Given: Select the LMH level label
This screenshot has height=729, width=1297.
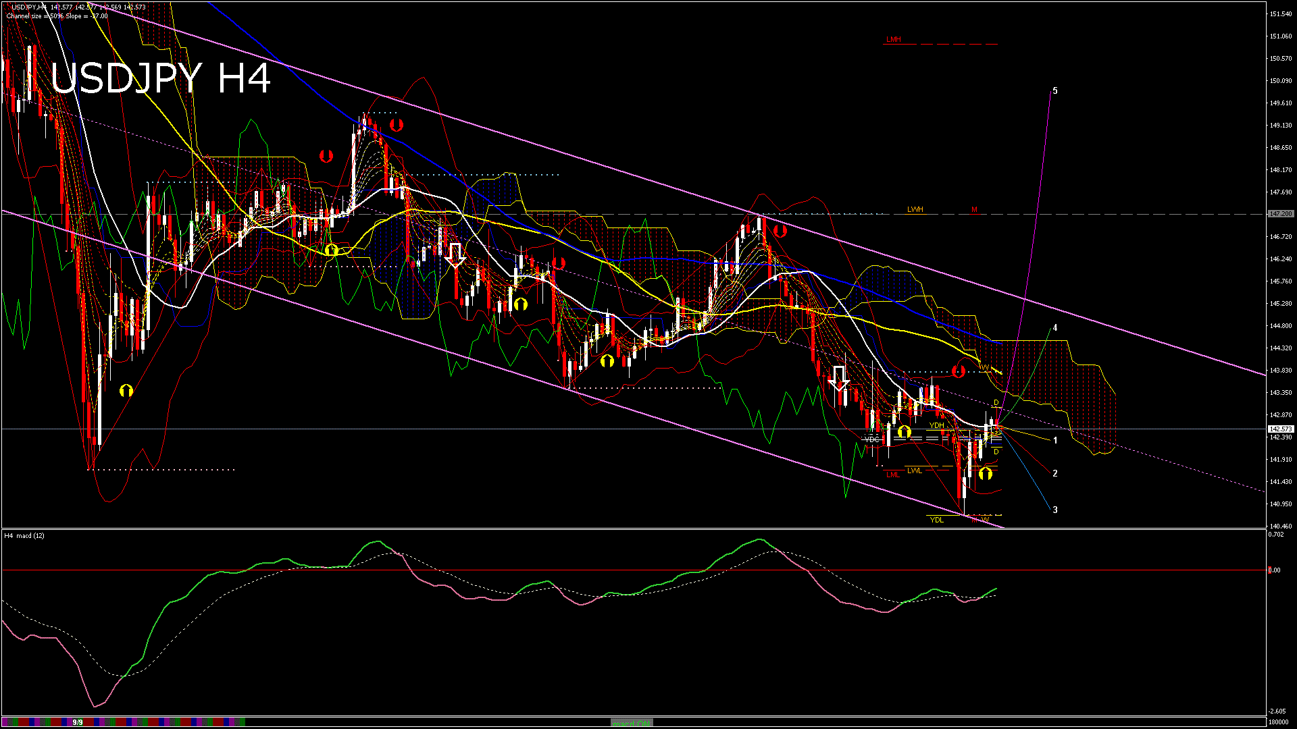Looking at the screenshot, I should [893, 40].
